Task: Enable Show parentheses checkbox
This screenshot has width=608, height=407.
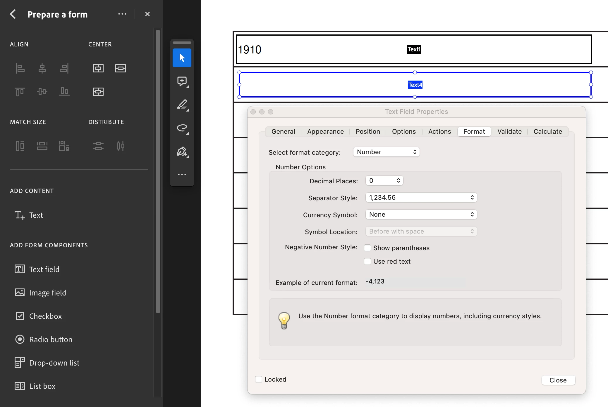Action: pyautogui.click(x=367, y=248)
